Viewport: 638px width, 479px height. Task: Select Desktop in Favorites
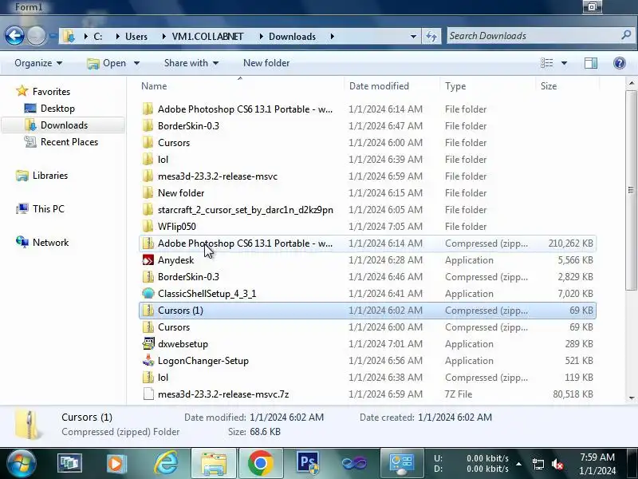[57, 109]
